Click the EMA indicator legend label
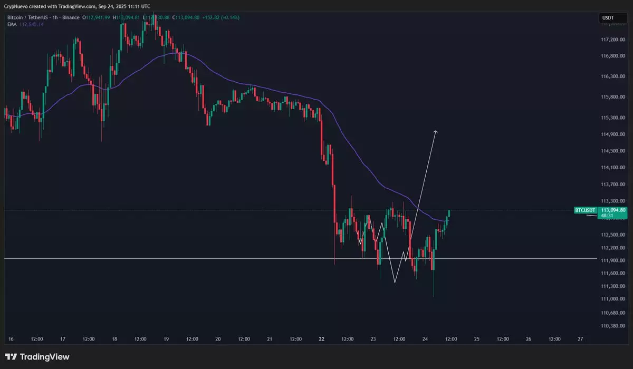Image resolution: width=633 pixels, height=369 pixels. 12,24
